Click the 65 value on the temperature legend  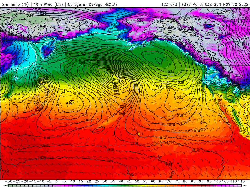coord(161,181)
